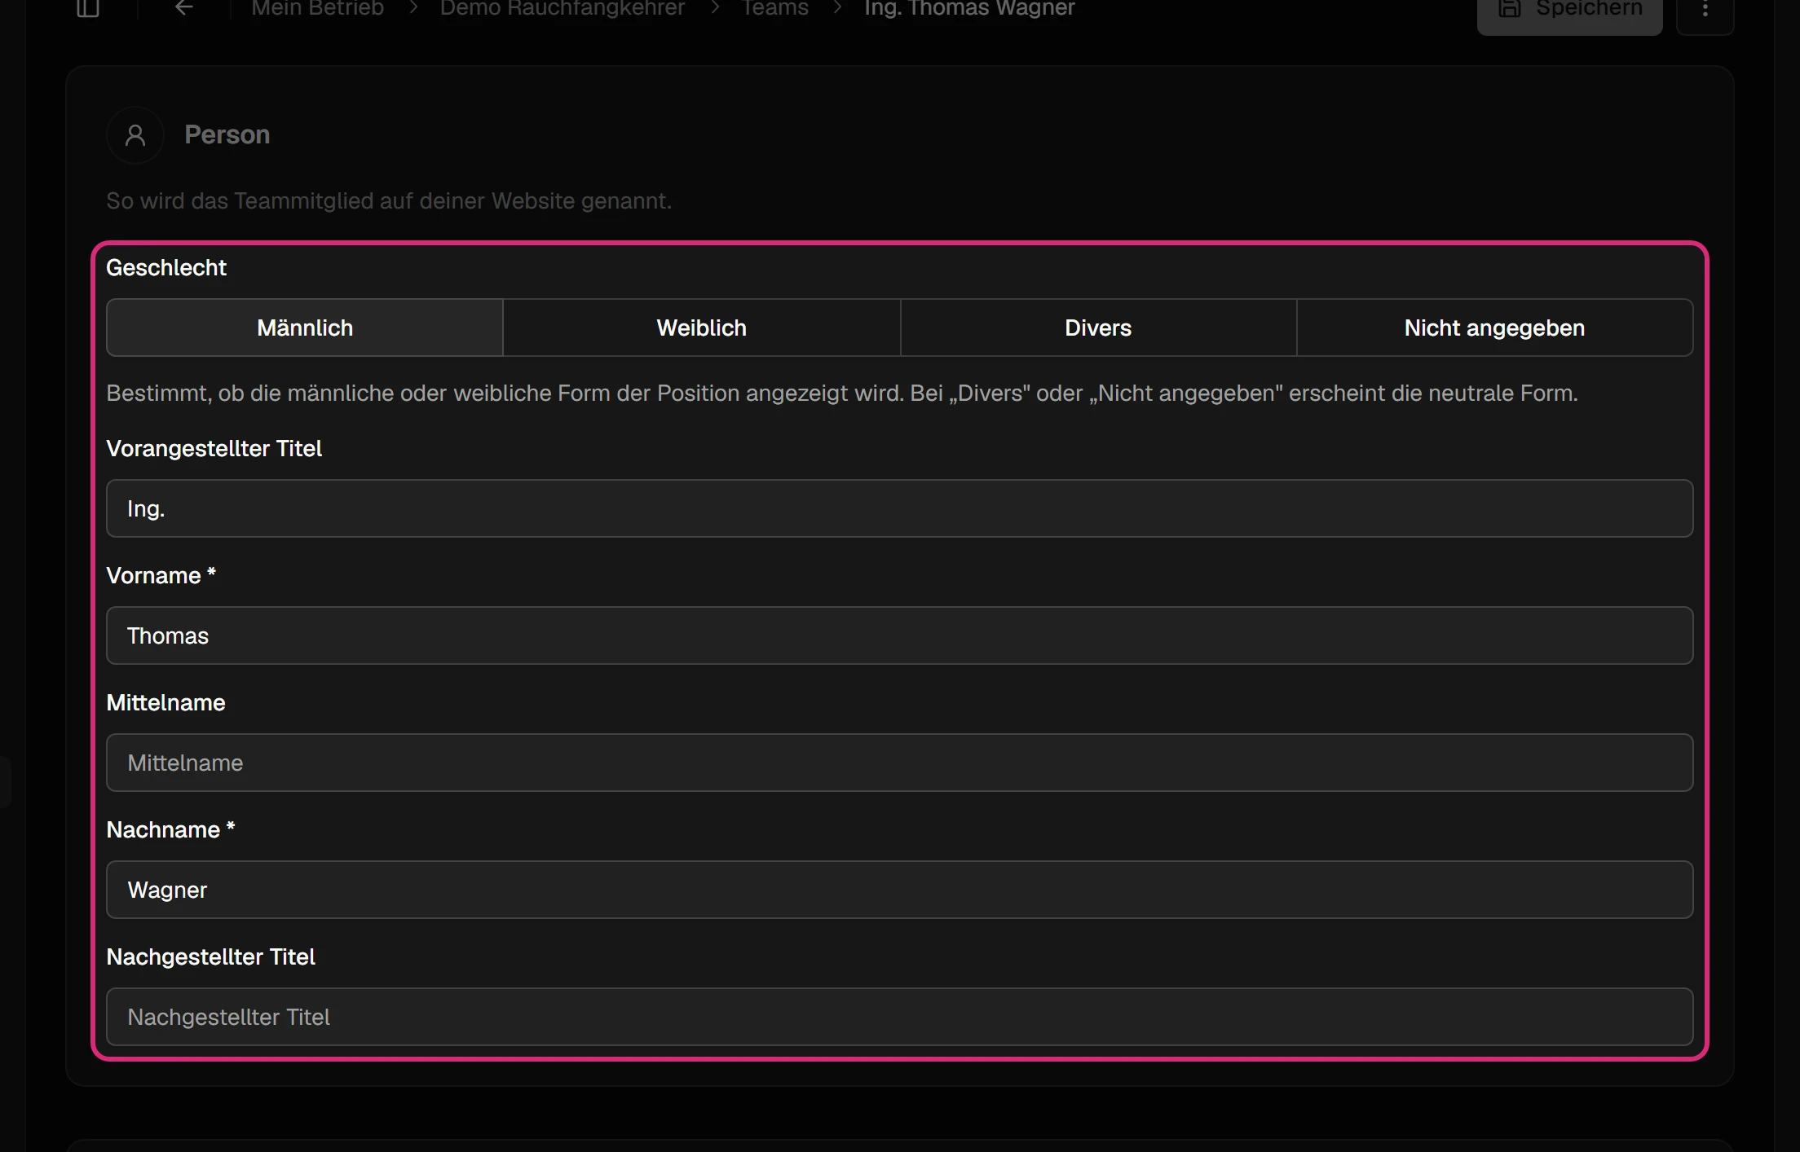Click the Mittelname label above the field
The height and width of the screenshot is (1152, 1800).
(x=165, y=702)
